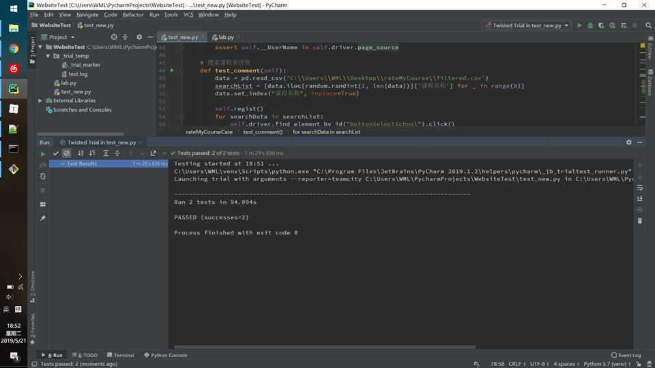The height and width of the screenshot is (368, 655).
Task: Sort test results alphabetically
Action: (x=81, y=153)
